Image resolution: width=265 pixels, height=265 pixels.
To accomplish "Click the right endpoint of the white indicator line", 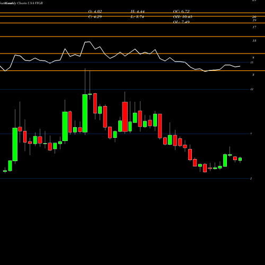I will pyautogui.click(x=240, y=66).
